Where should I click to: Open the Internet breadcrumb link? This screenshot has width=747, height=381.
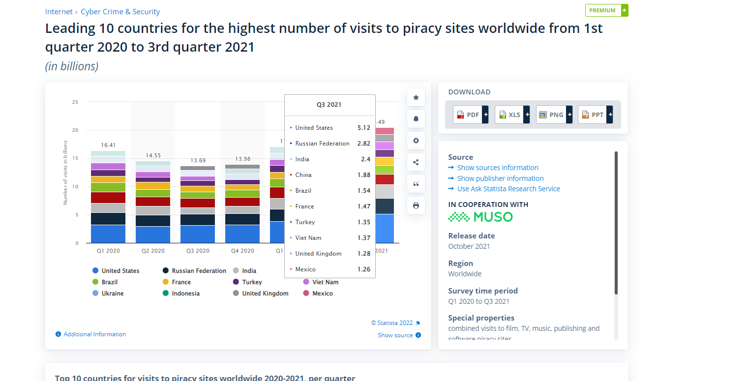pos(59,12)
